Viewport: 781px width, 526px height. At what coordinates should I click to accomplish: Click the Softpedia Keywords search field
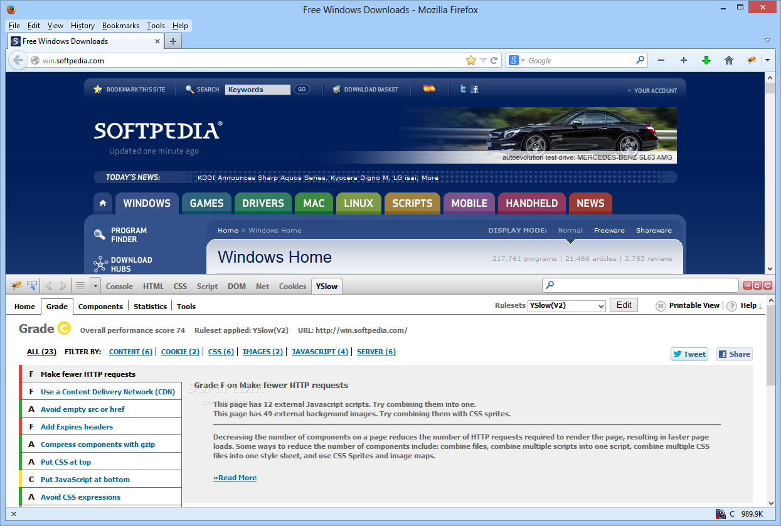257,90
